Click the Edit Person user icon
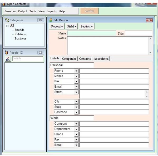 51,20
